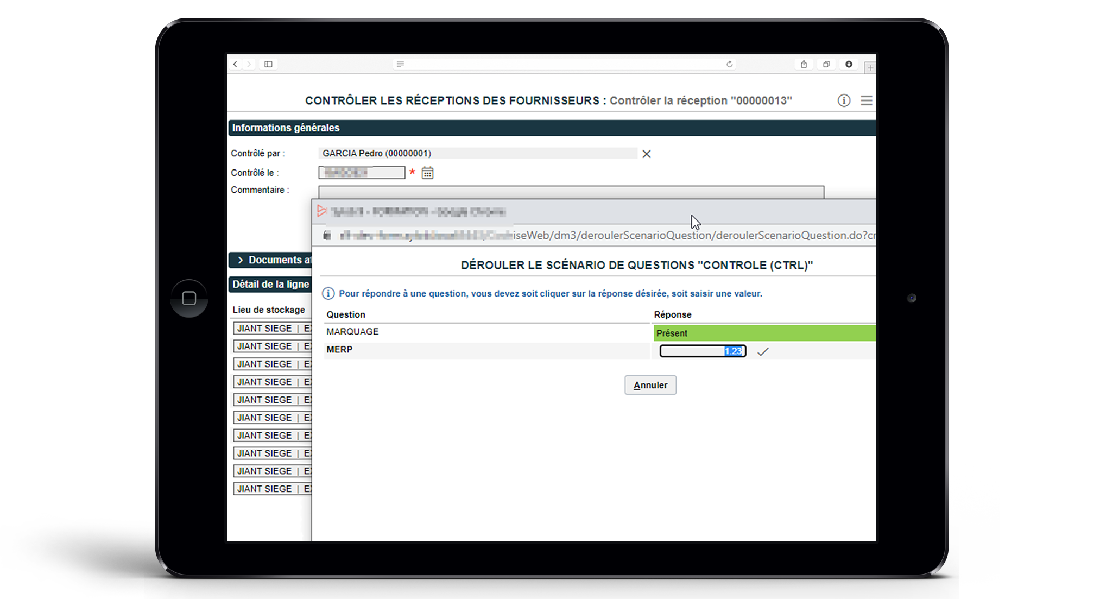Open the calendar picker for Contrôlé le
Screen dimensions: 1100x599
pyautogui.click(x=428, y=173)
